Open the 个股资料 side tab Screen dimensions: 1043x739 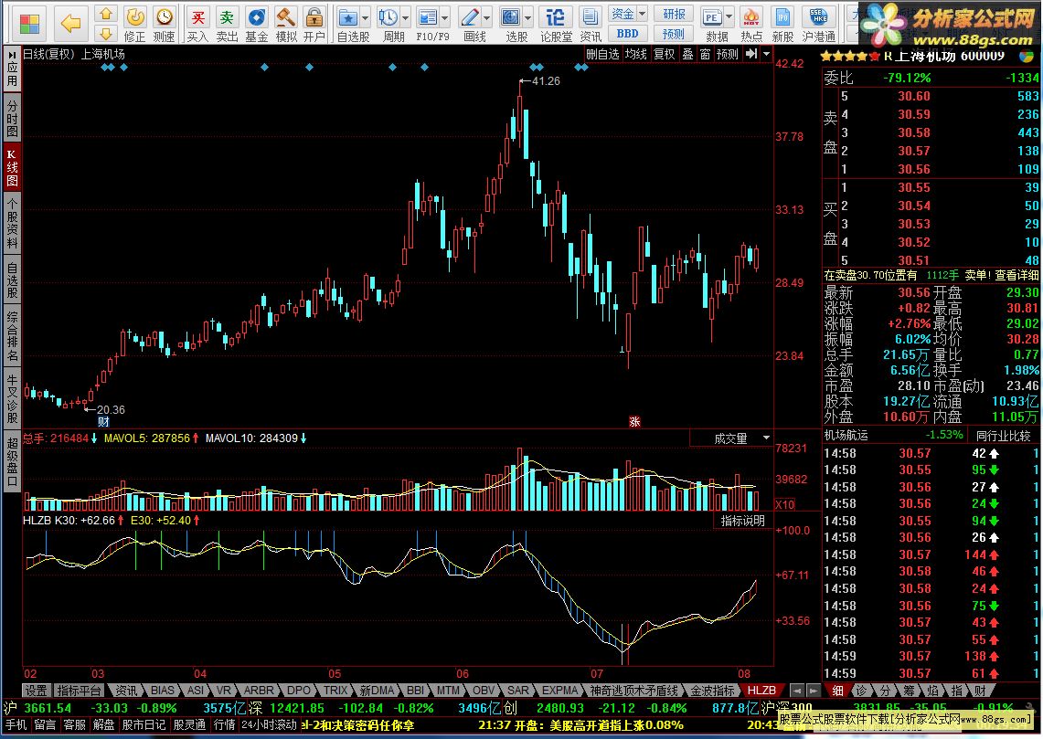click(12, 223)
